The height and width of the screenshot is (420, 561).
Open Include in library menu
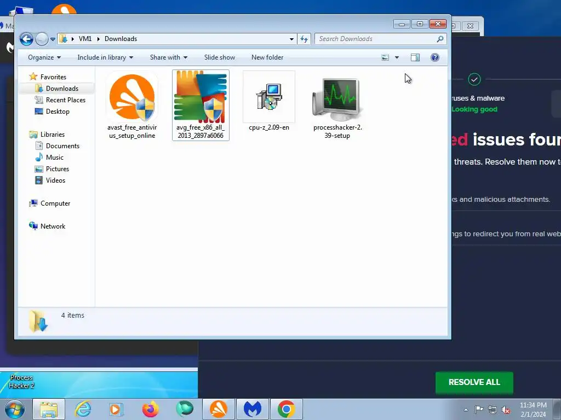pyautogui.click(x=105, y=57)
